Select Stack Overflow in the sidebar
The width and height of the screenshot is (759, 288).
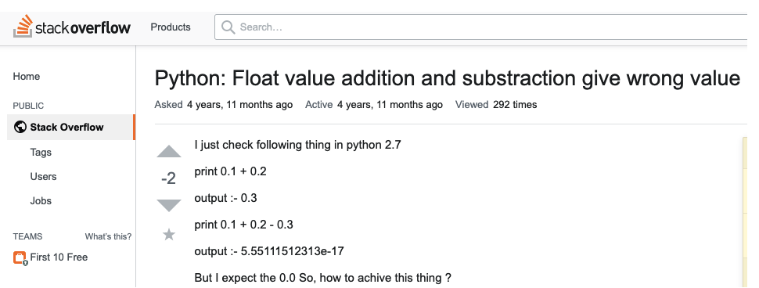click(x=71, y=128)
